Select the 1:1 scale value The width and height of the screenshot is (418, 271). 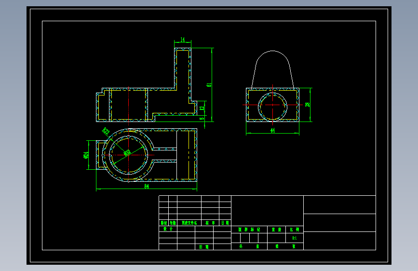point(295,238)
